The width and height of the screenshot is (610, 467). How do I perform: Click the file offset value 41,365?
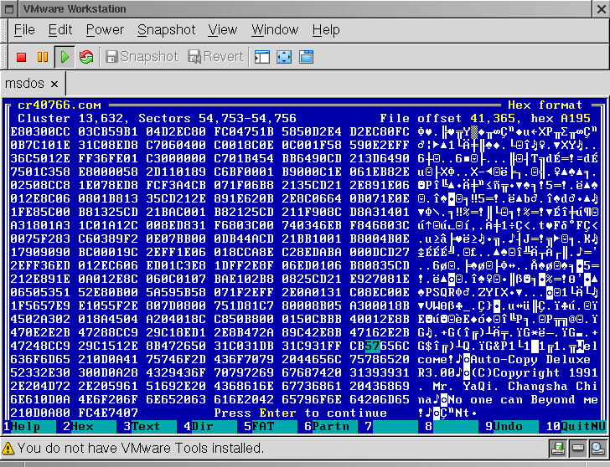(493, 119)
